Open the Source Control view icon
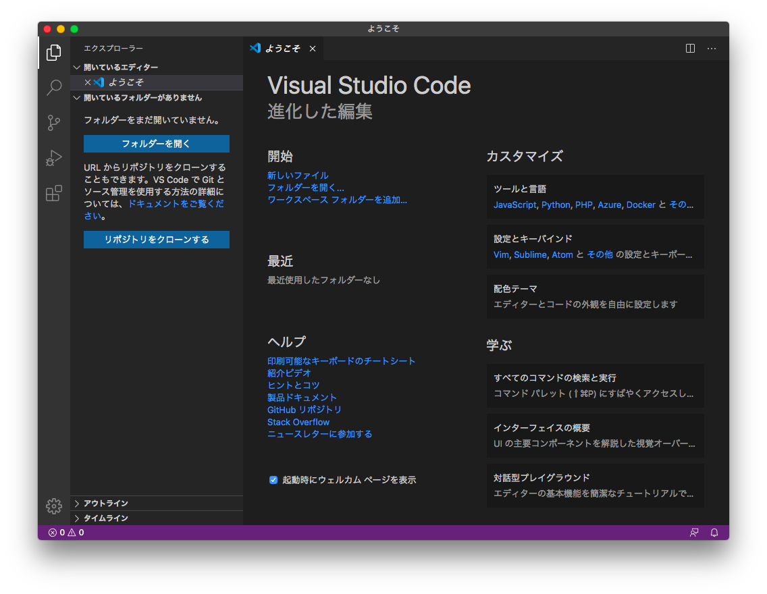767x594 pixels. tap(54, 123)
